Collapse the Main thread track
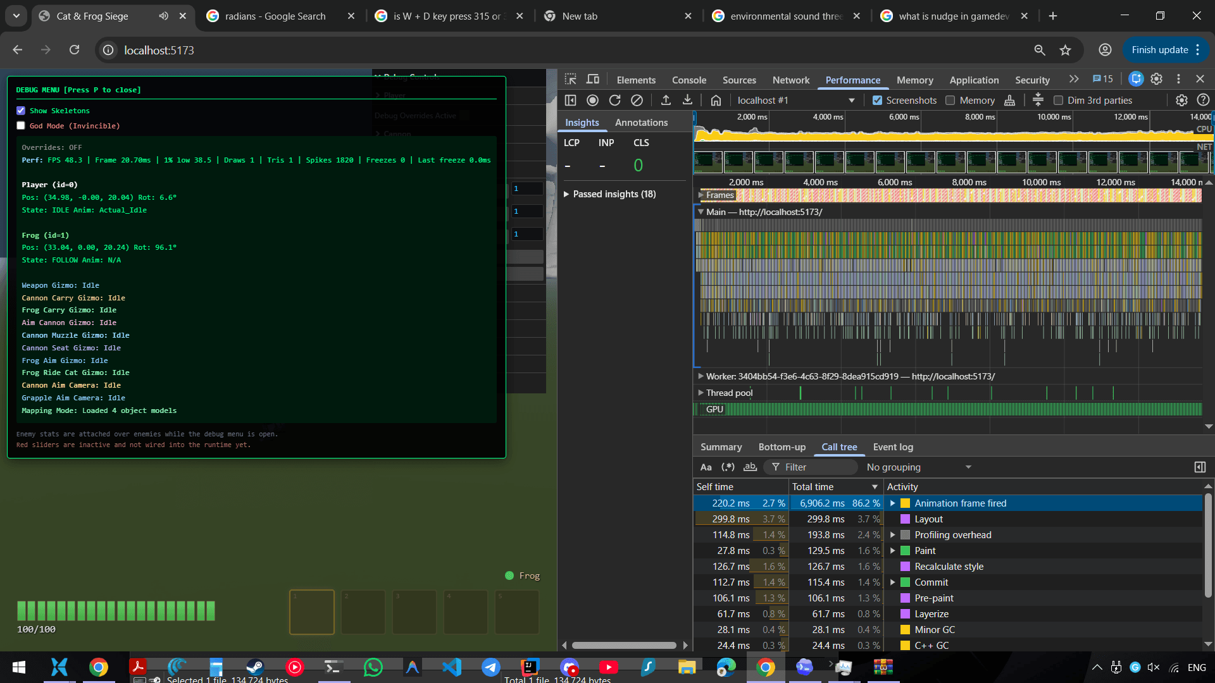The width and height of the screenshot is (1215, 683). coord(701,212)
